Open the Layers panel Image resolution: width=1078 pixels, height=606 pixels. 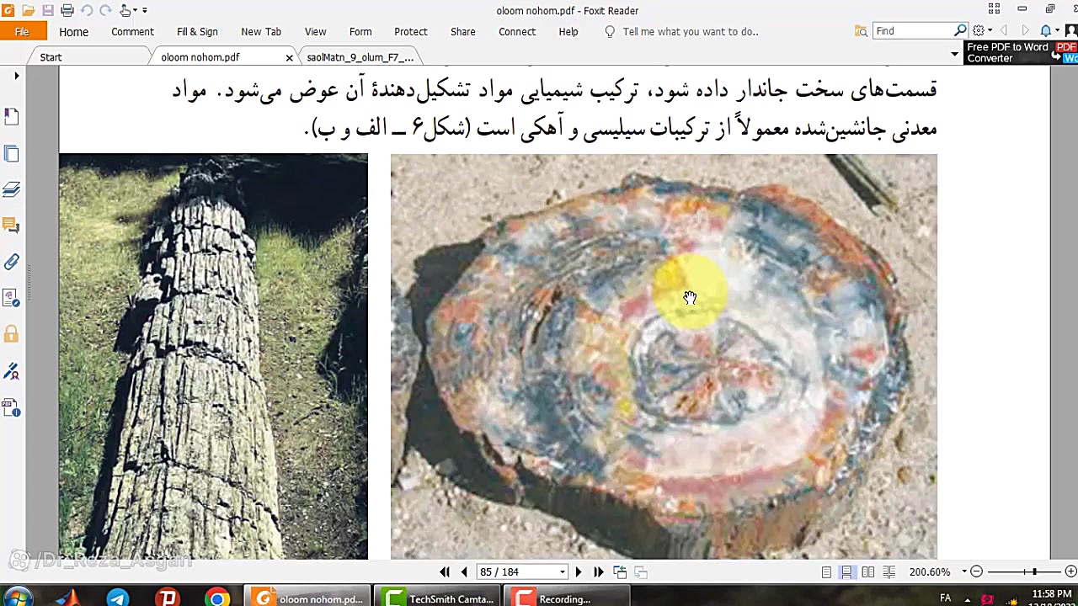click(12, 189)
